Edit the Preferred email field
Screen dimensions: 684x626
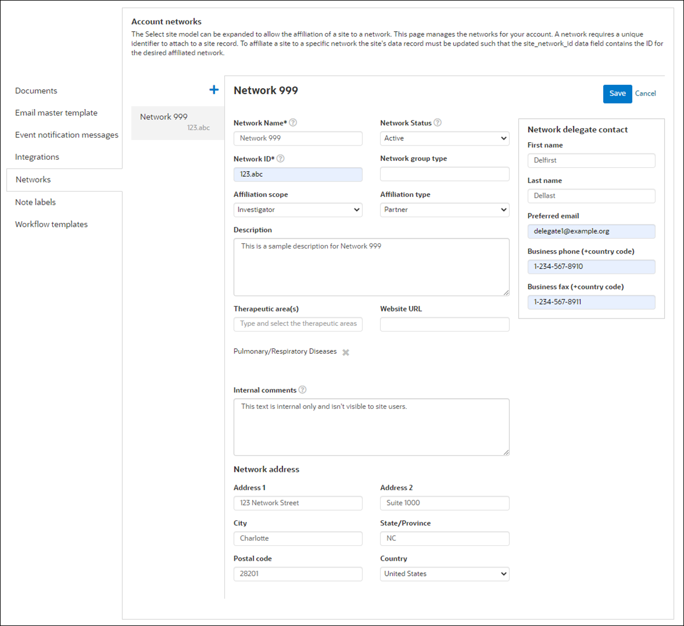[x=591, y=231]
